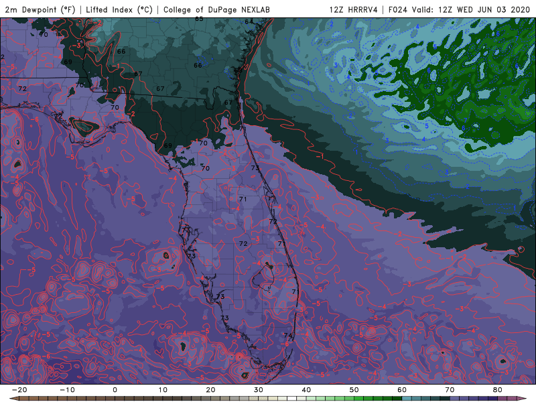Screen dimensions: 536x402
Task: Click the "-20" color bar label
Action: [x=19, y=390]
